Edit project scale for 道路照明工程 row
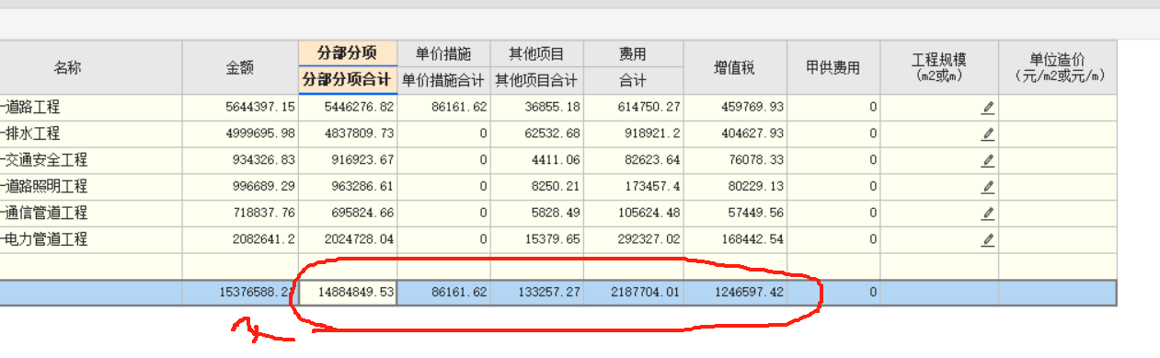This screenshot has height=358, width=1160. click(988, 187)
